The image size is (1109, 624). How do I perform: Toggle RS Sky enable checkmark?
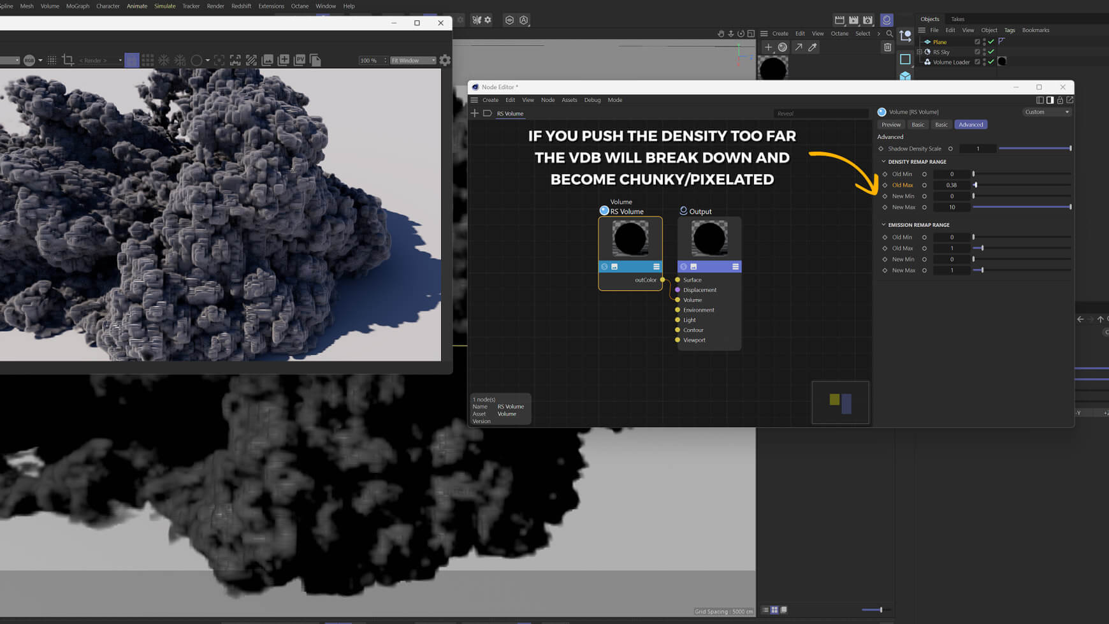[x=991, y=52]
